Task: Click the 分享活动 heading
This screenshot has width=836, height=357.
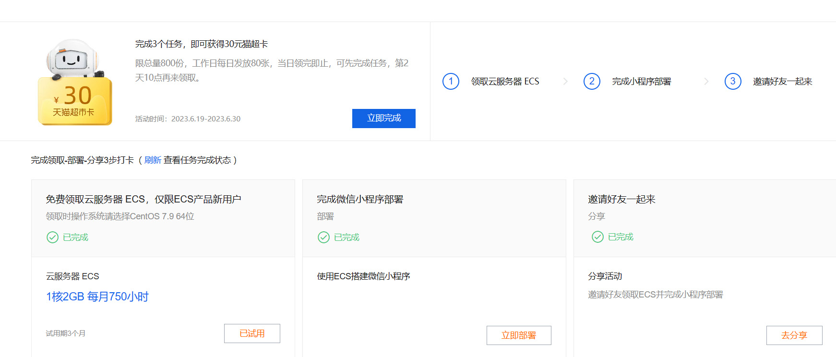Action: [605, 276]
